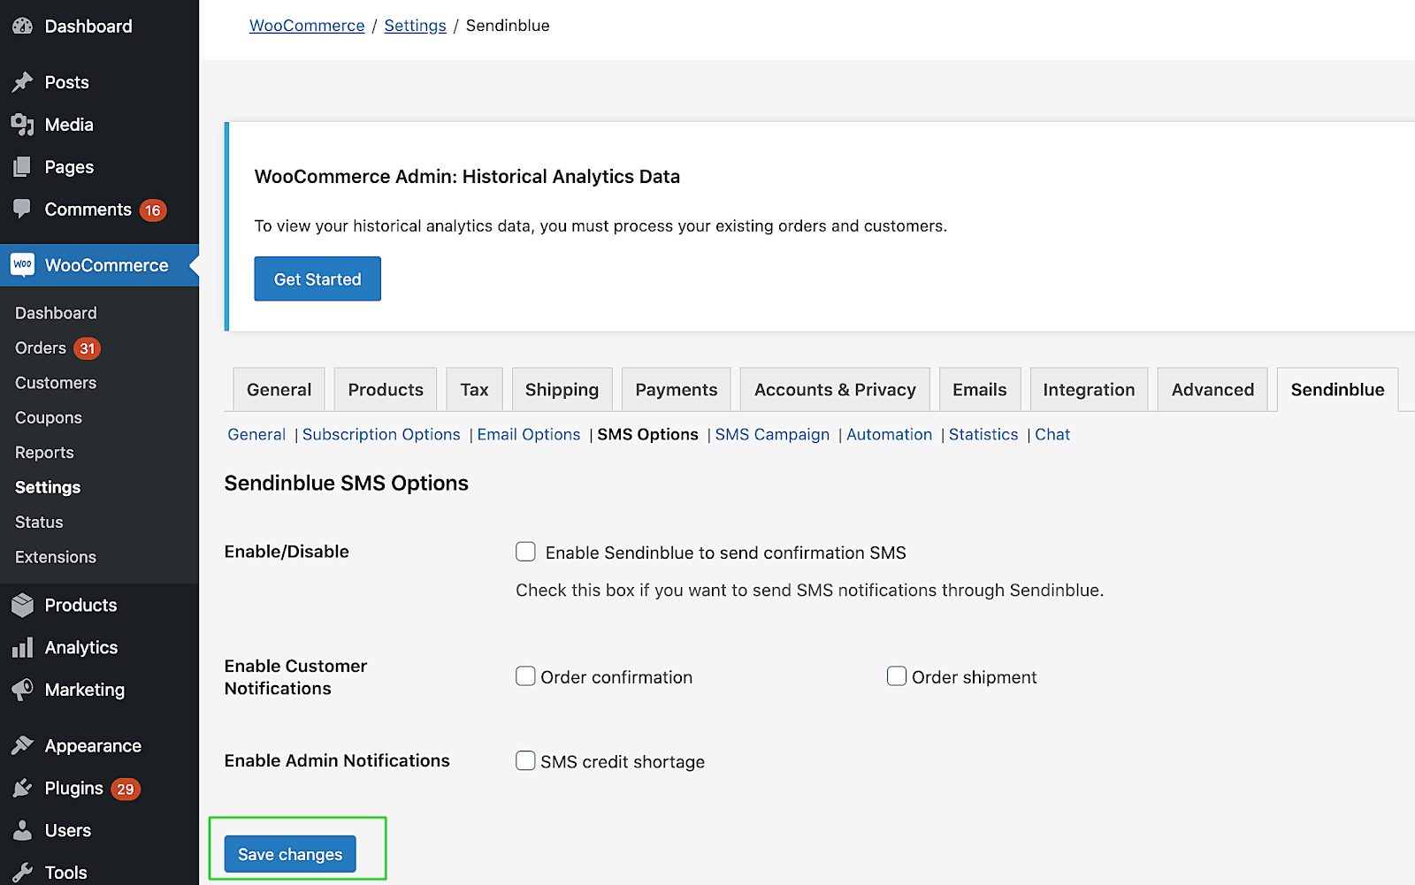
Task: Click the Enable/Disable row label
Action: point(287,552)
